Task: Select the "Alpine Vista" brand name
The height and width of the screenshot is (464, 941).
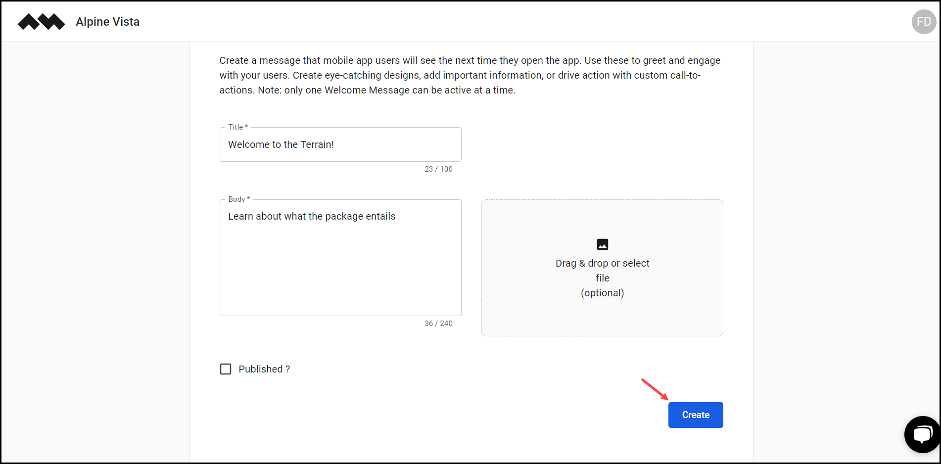Action: coord(107,21)
